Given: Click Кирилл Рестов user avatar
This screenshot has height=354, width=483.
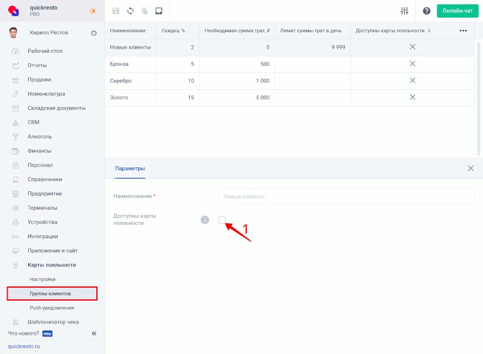Looking at the screenshot, I should [x=14, y=33].
